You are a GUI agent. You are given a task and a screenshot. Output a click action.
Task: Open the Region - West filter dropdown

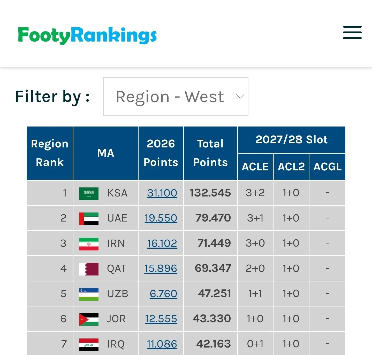click(x=176, y=96)
